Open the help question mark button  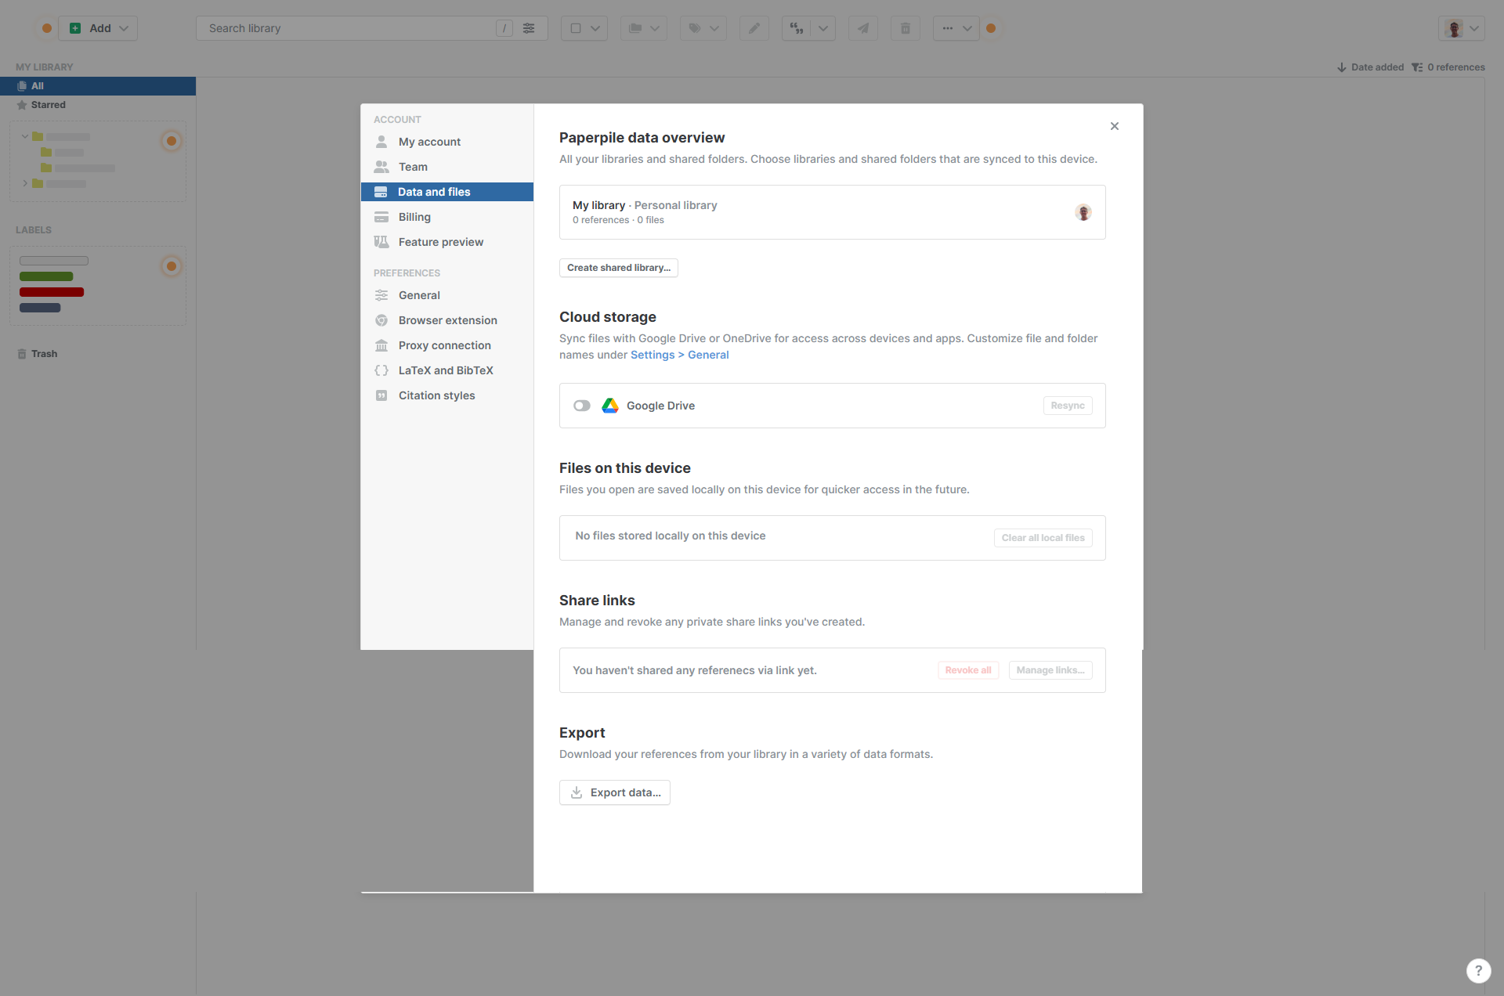point(1478,970)
